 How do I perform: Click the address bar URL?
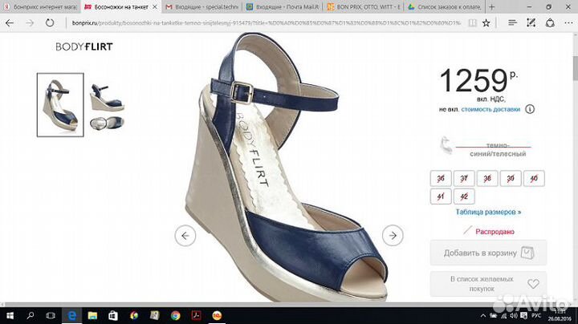(x=266, y=22)
